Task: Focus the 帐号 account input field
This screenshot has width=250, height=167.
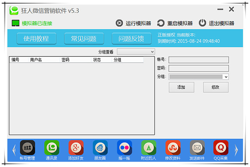Action: [199, 60]
